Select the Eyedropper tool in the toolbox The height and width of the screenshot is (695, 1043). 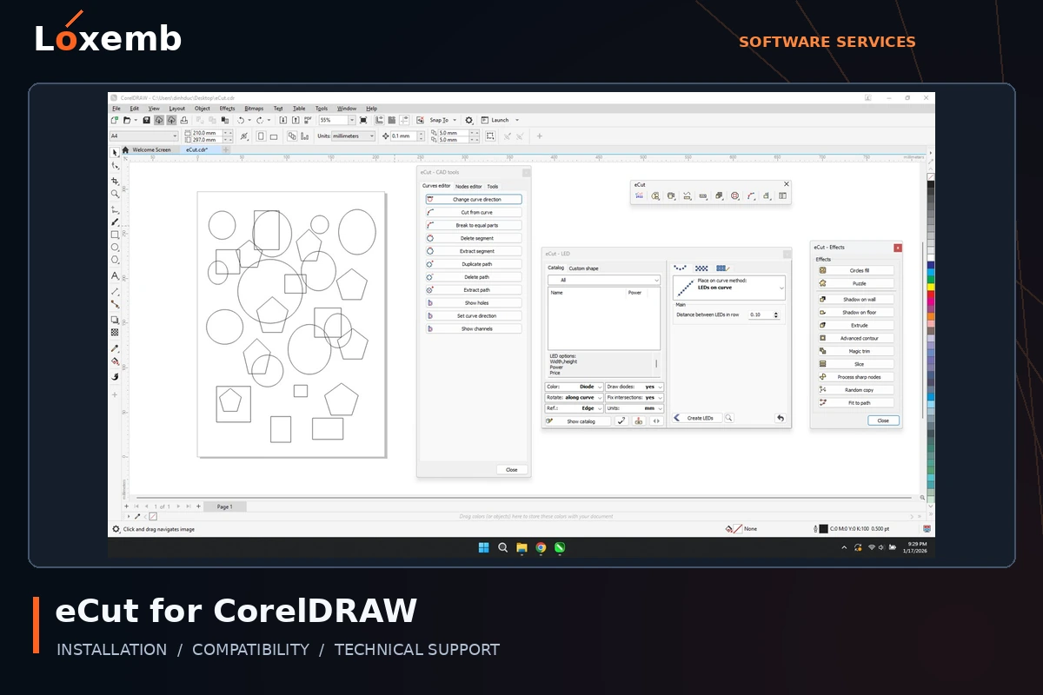114,349
